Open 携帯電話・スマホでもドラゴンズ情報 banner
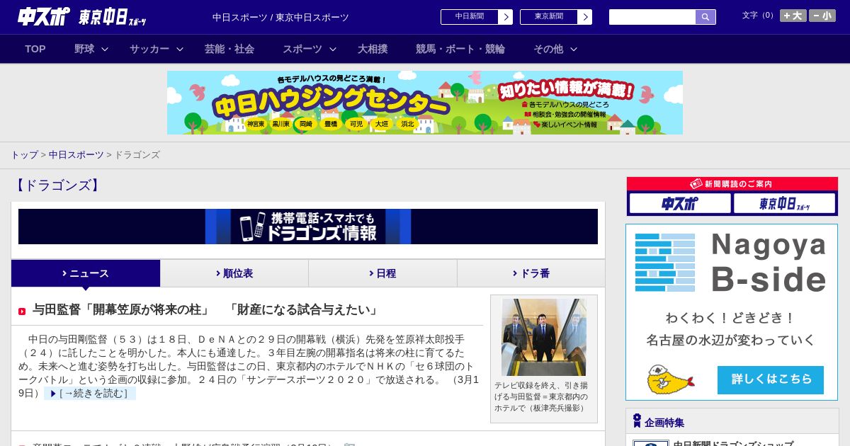Viewport: 850px width, 446px height. click(x=308, y=227)
